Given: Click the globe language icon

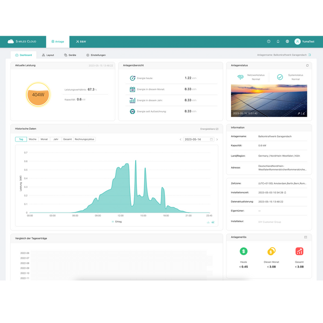Looking at the screenshot, I should [x=287, y=41].
